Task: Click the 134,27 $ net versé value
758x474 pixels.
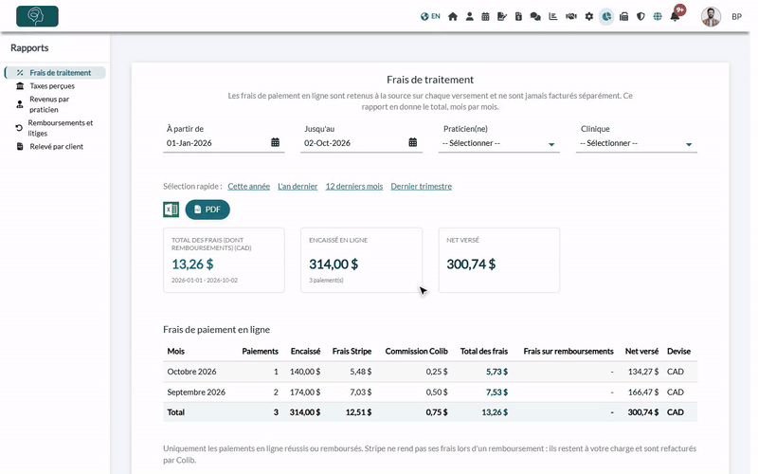Action: (643, 372)
